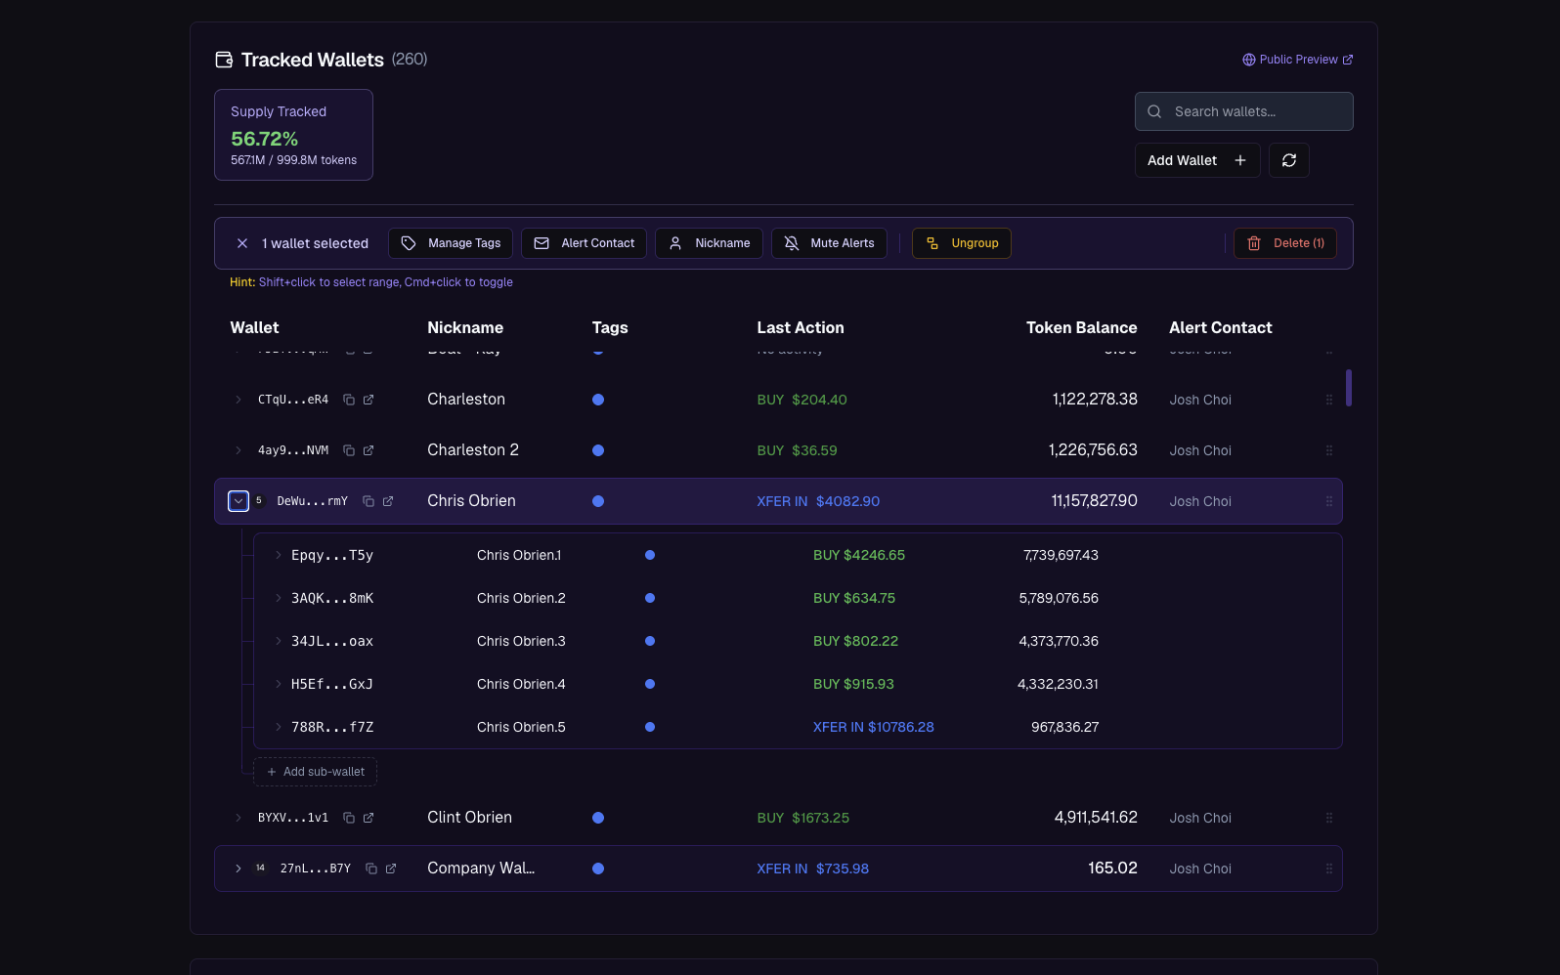1560x975 pixels.
Task: Click the Nickname column header
Action: pos(465,328)
